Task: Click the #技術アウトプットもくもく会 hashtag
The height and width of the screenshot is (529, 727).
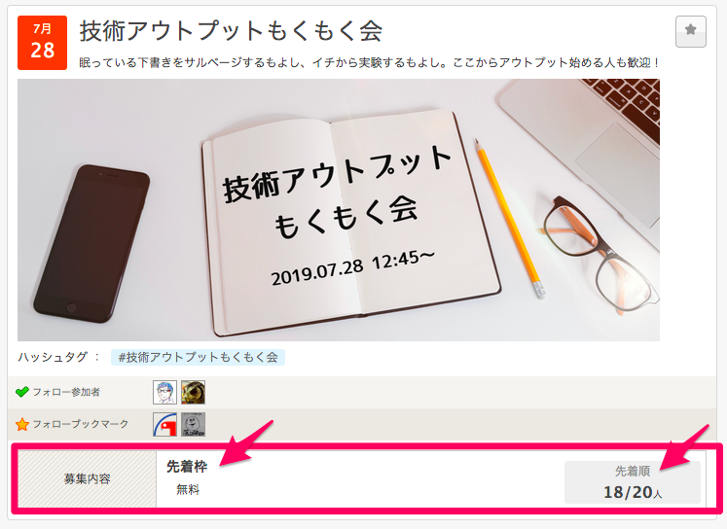Action: pyautogui.click(x=198, y=357)
